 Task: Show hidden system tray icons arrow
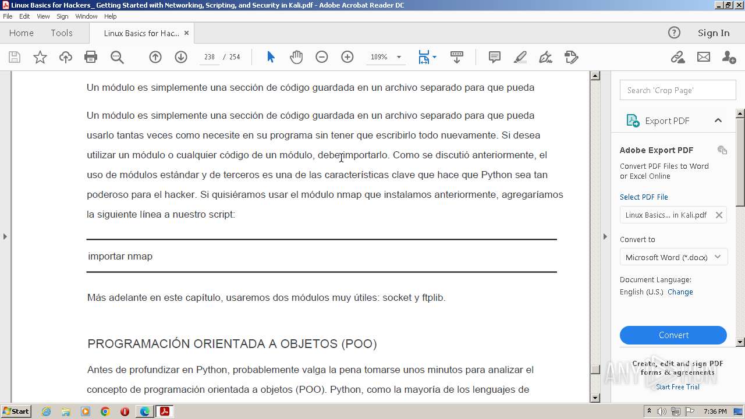click(650, 411)
